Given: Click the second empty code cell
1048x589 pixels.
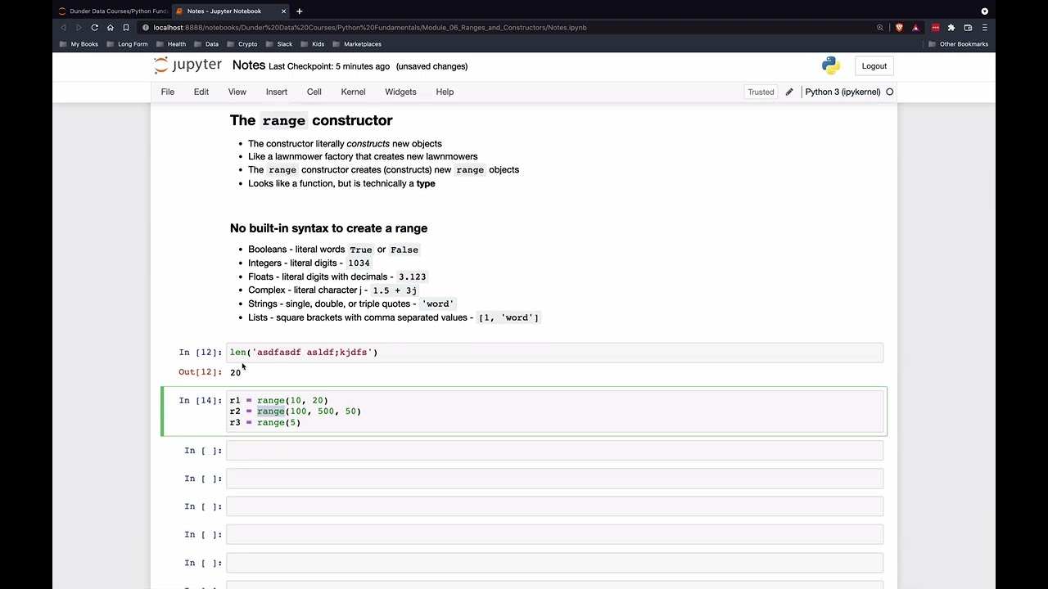Looking at the screenshot, I should pyautogui.click(x=555, y=479).
